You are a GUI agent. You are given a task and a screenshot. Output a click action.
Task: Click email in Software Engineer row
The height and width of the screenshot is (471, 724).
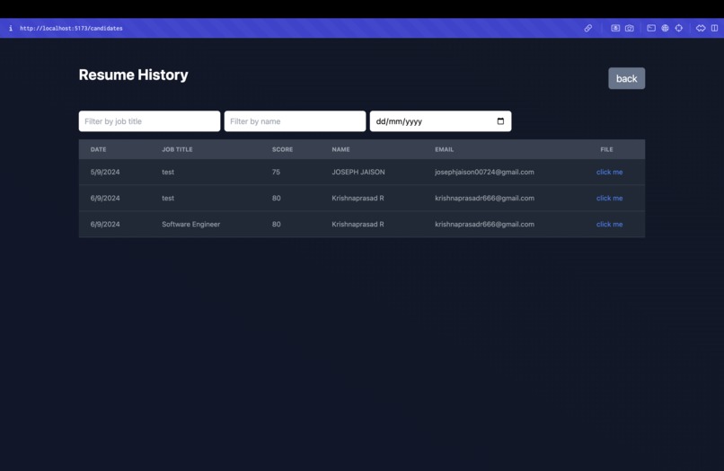pos(484,224)
